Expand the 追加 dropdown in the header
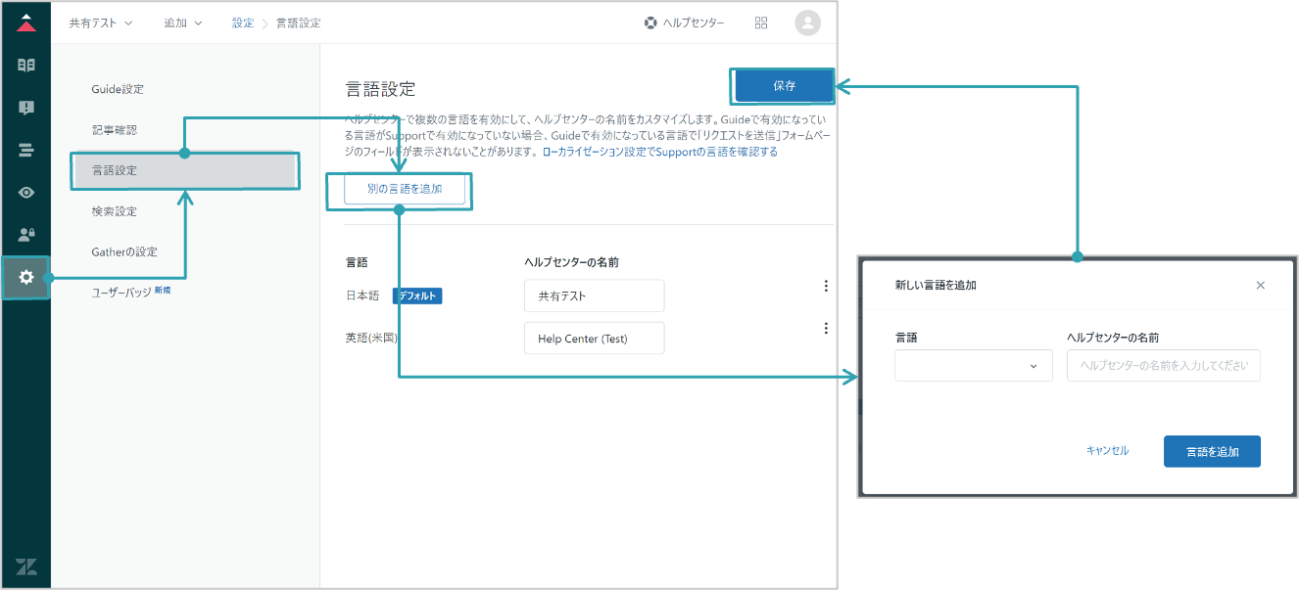This screenshot has height=591, width=1299. point(183,23)
